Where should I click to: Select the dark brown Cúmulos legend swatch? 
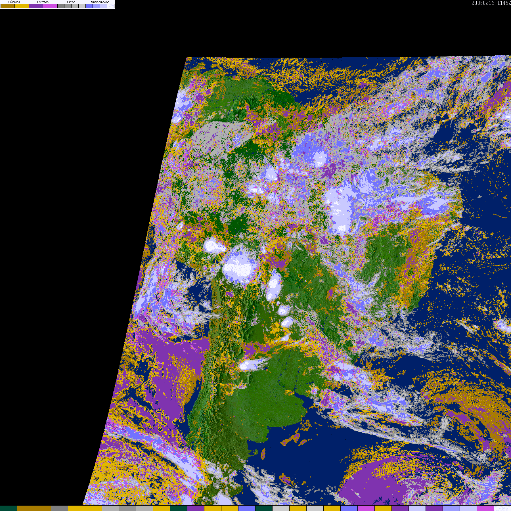coord(8,6)
